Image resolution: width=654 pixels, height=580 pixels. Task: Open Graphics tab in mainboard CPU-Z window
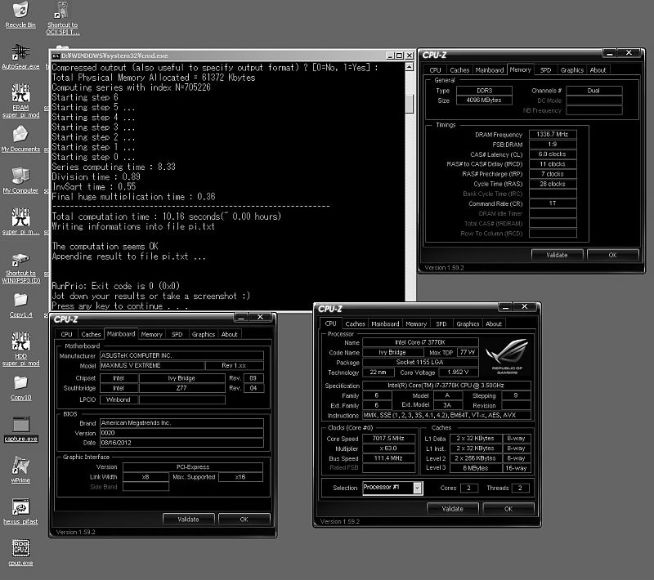pos(203,334)
